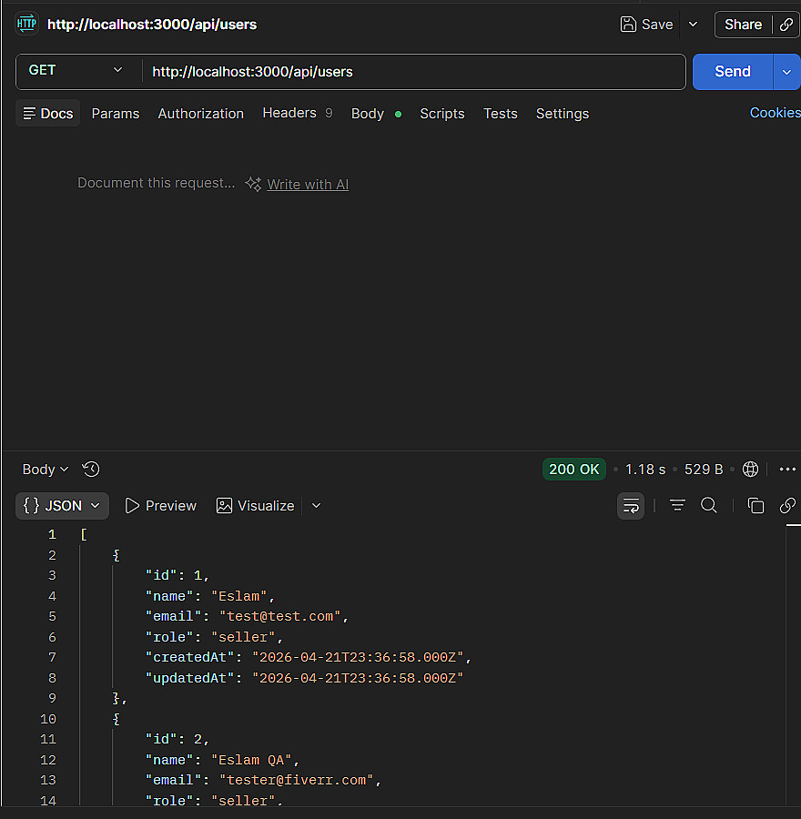Click the request URL input field
801x819 pixels.
pos(413,71)
